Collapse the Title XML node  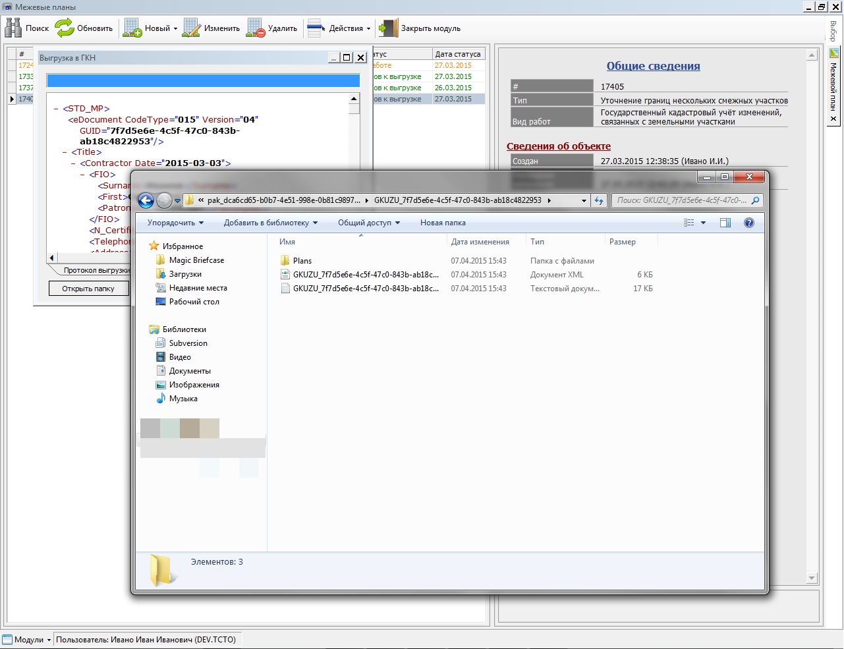tap(65, 152)
